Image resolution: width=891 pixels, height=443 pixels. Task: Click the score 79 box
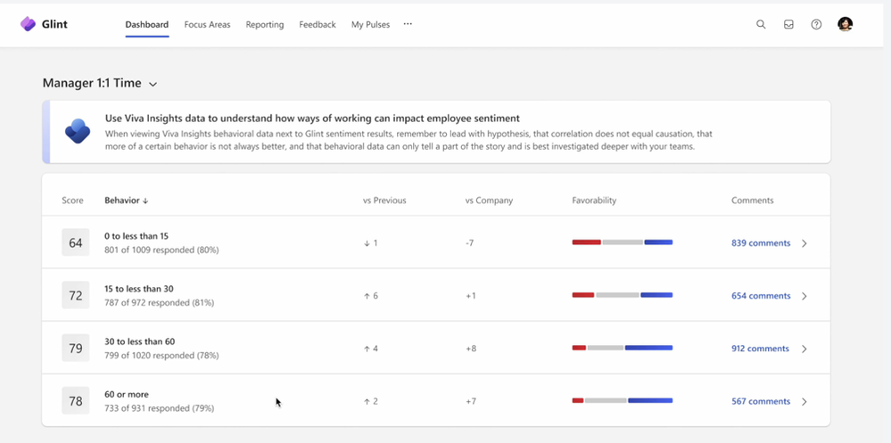[x=76, y=349]
